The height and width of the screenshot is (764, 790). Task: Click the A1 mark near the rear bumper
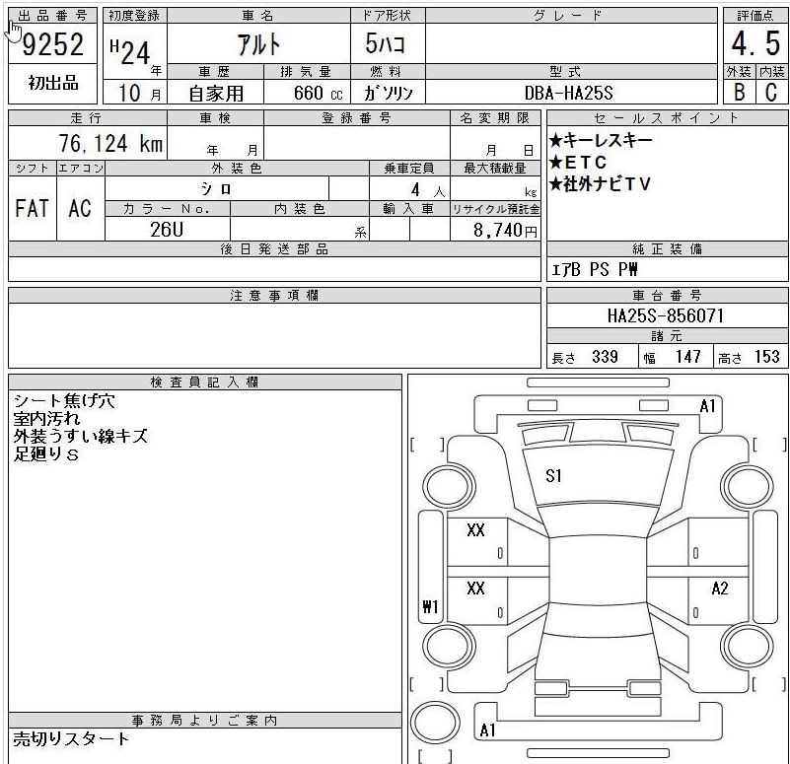487,730
